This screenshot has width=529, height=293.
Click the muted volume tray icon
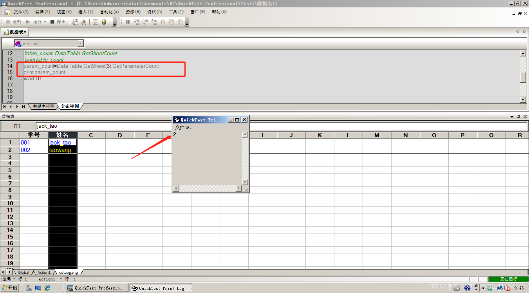pos(508,288)
